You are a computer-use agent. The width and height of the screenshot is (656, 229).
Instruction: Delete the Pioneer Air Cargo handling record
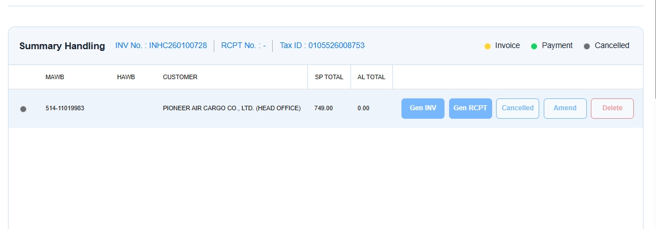pos(612,108)
